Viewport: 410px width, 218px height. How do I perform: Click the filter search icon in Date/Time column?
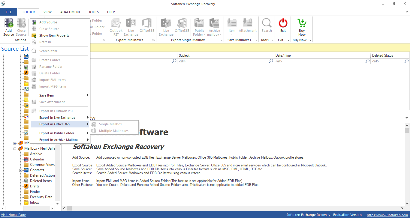coord(367,61)
